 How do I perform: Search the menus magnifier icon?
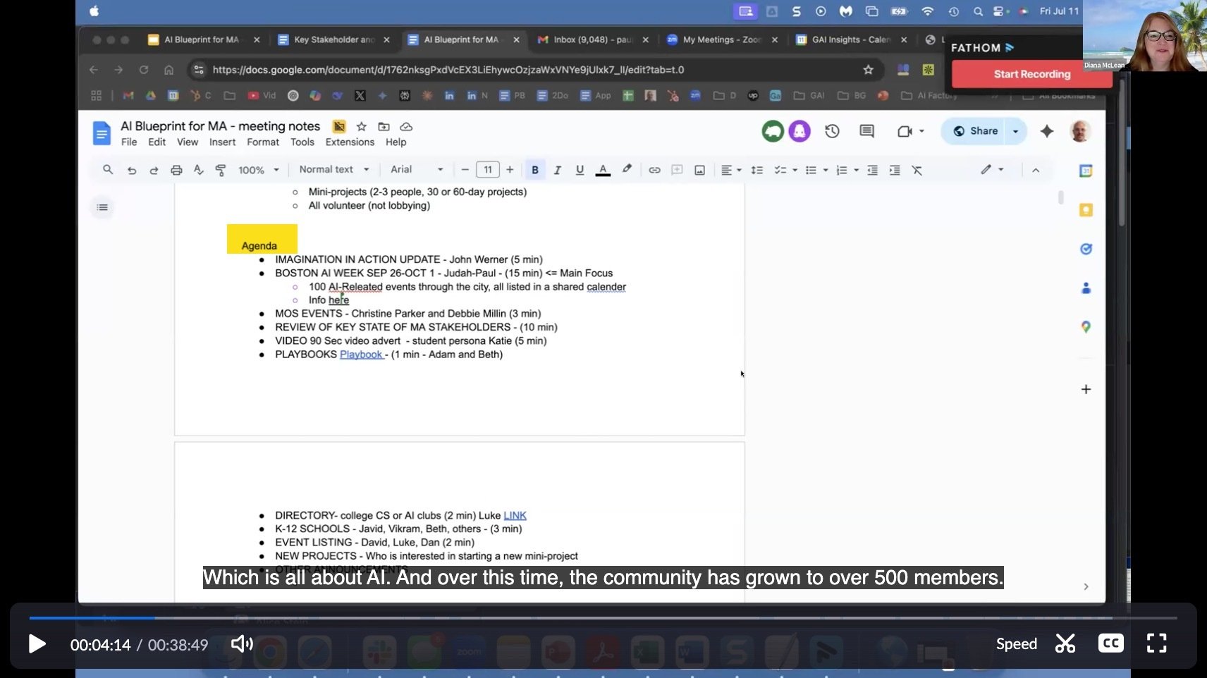(108, 170)
